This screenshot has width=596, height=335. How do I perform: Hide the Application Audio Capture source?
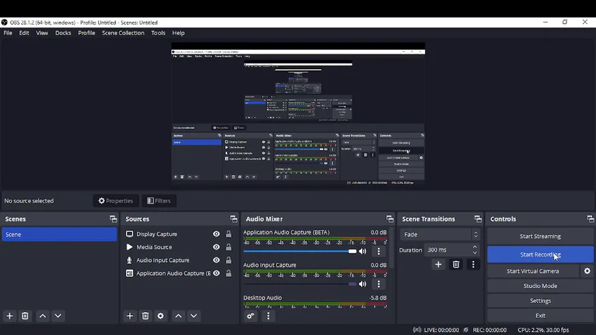[217, 273]
